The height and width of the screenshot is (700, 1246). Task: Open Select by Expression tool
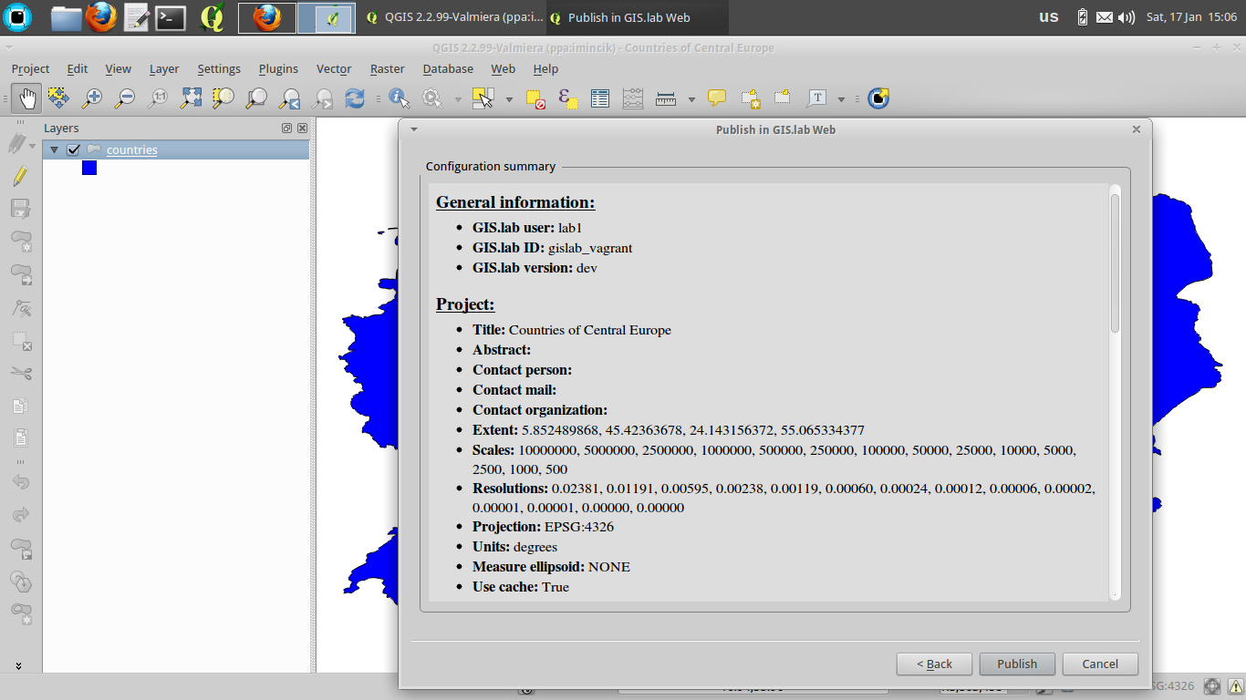(x=567, y=98)
